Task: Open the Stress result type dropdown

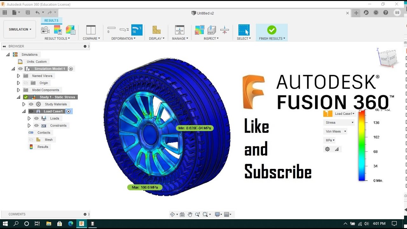Action: [339, 122]
